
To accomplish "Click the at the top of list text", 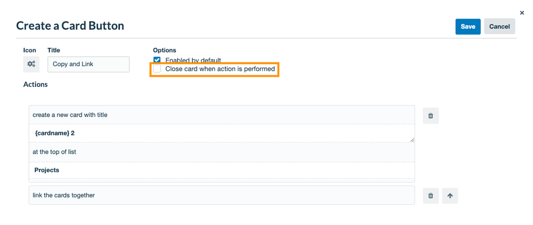I will coord(54,152).
